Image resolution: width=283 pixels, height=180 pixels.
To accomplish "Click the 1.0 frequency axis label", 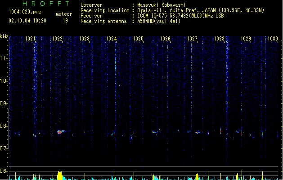I will pyautogui.click(x=4, y=81).
